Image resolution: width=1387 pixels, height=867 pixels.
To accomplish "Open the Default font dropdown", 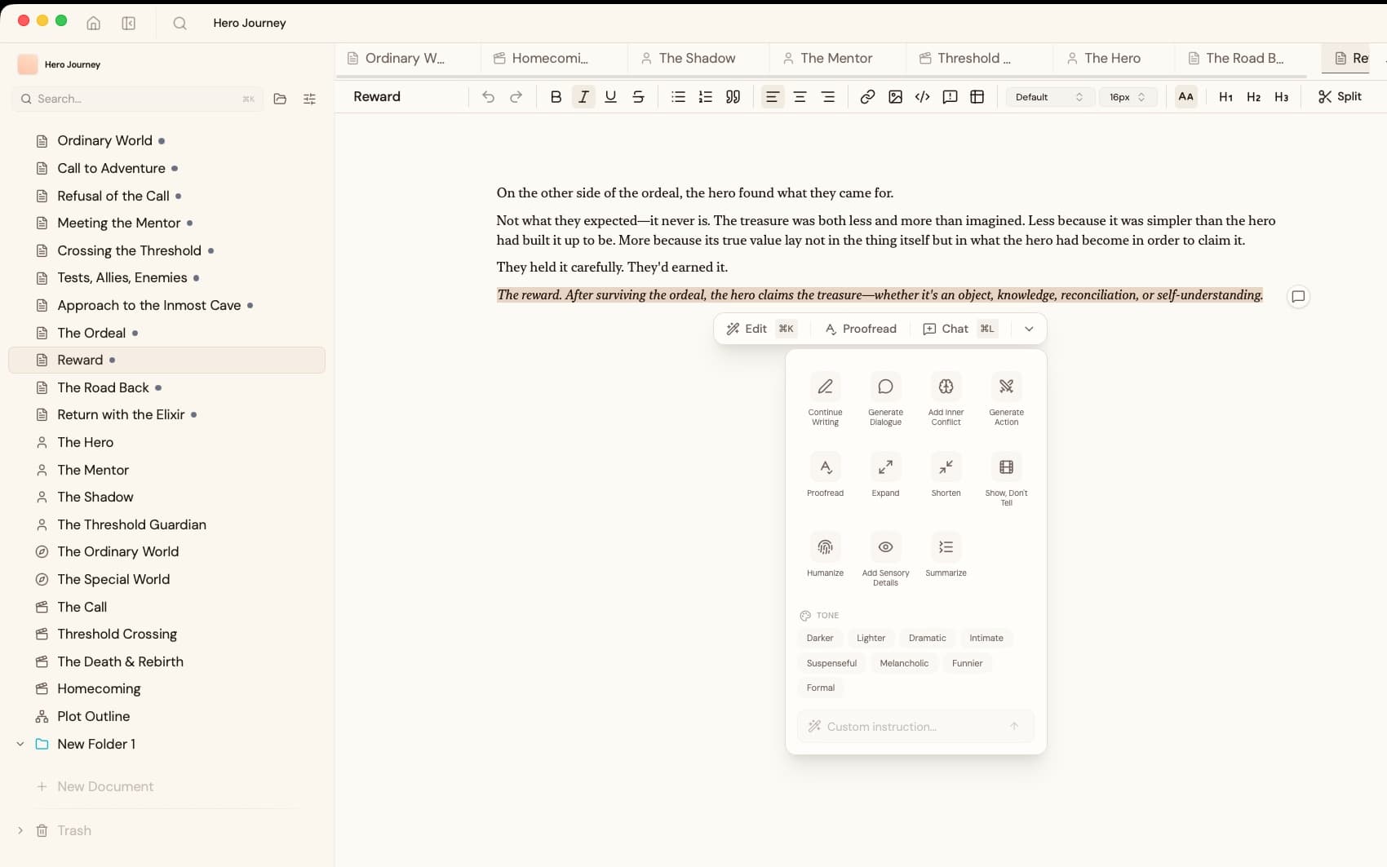I will [1049, 97].
